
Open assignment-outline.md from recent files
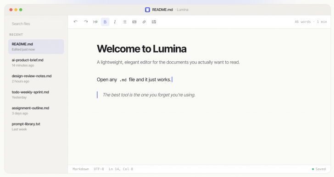36,110
